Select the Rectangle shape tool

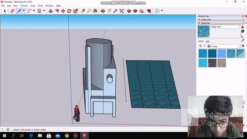click(x=39, y=11)
